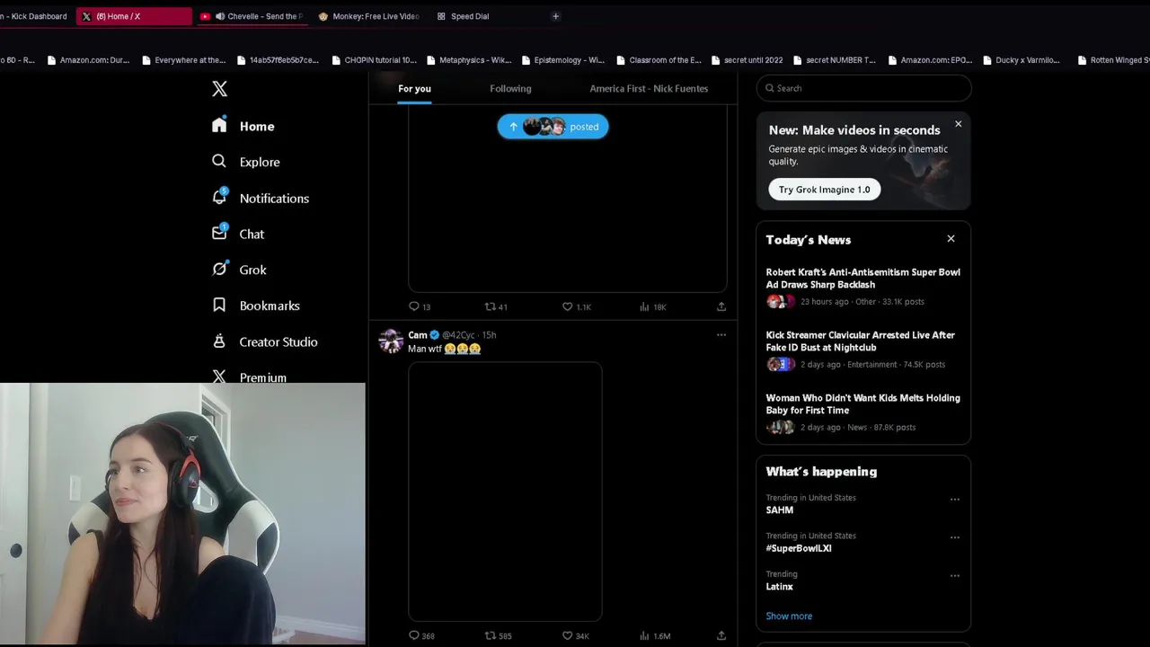Click Try Grok Imagine 1.0 button
This screenshot has height=647, width=1150.
coord(824,190)
